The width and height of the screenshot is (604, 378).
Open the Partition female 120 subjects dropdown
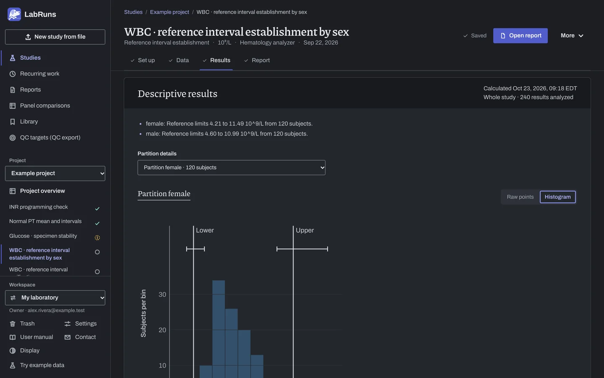point(232,168)
